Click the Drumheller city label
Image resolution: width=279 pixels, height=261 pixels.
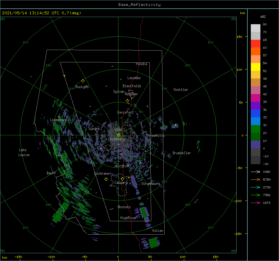tap(182, 153)
